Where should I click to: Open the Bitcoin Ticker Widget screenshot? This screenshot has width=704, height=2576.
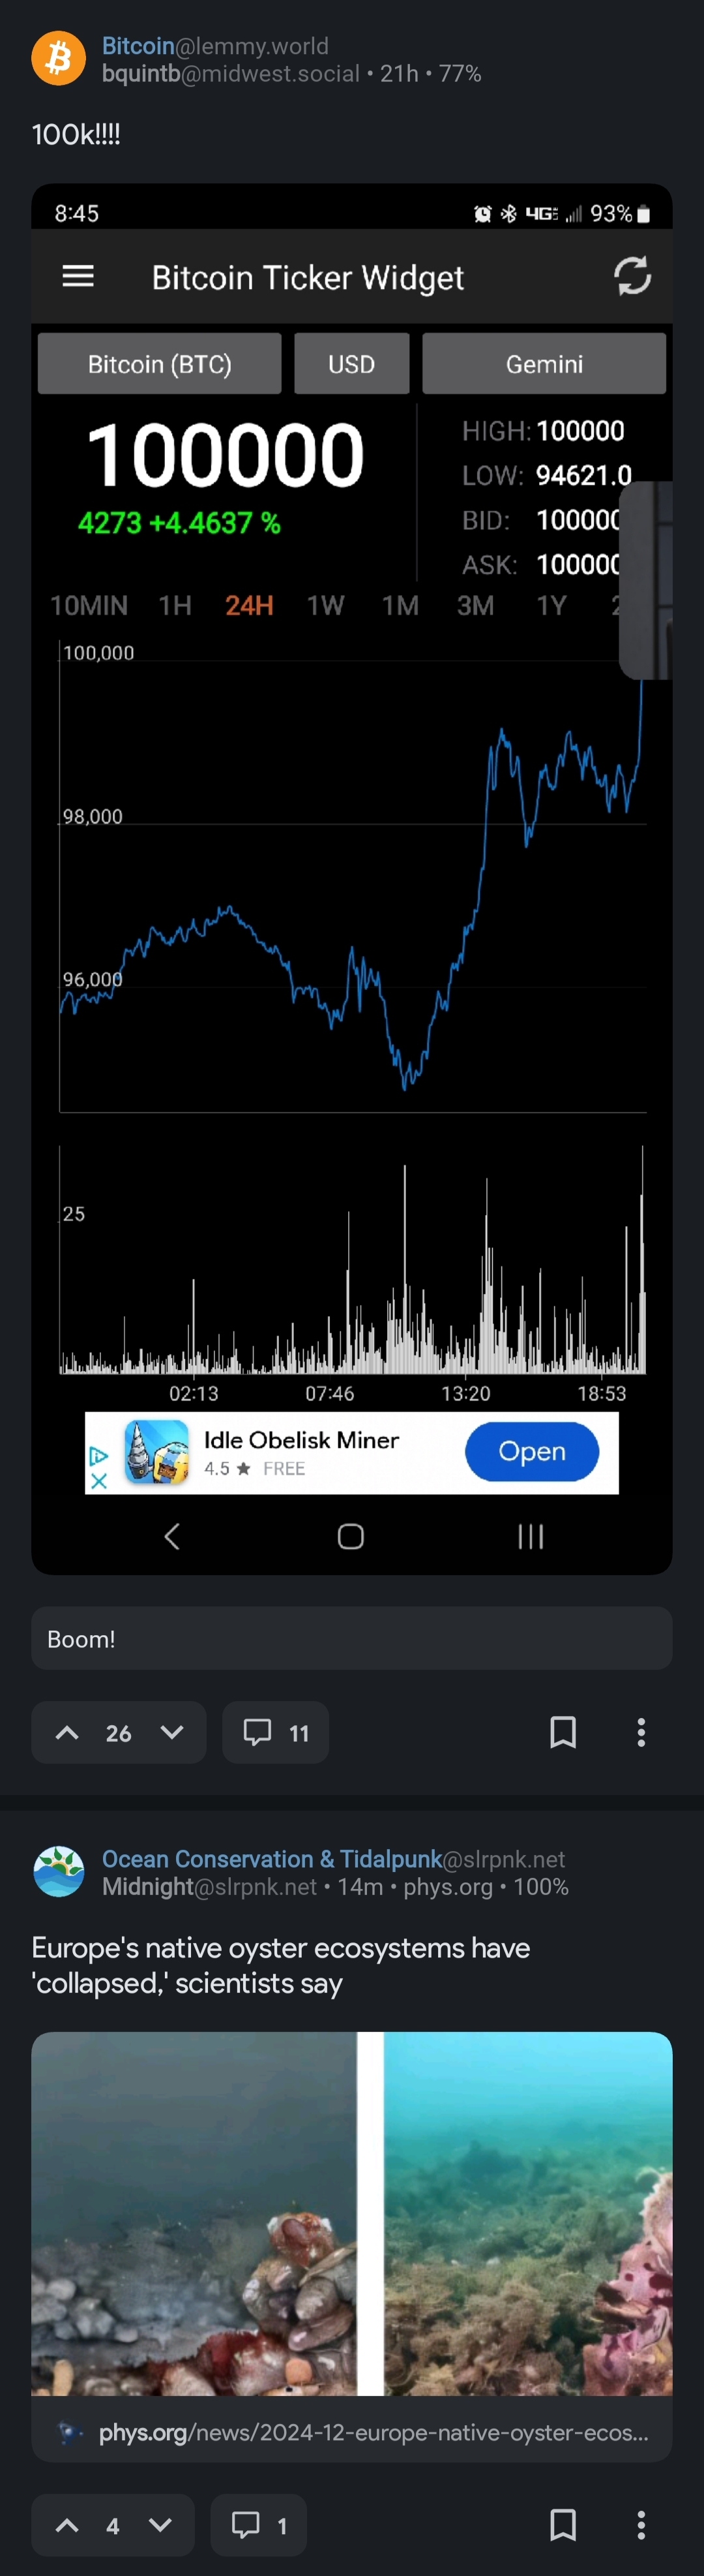pos(351,879)
